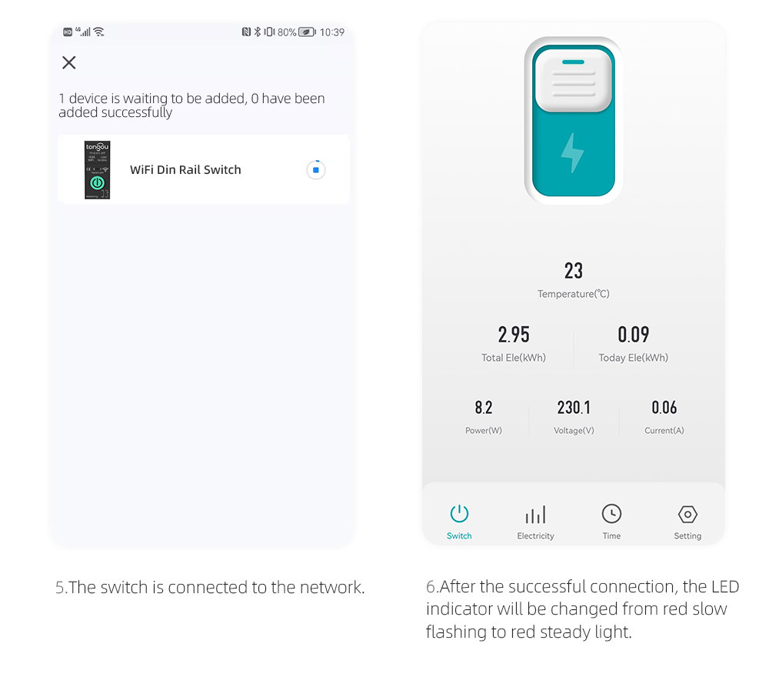
Task: Tap the loading progress indicator
Action: pos(316,170)
